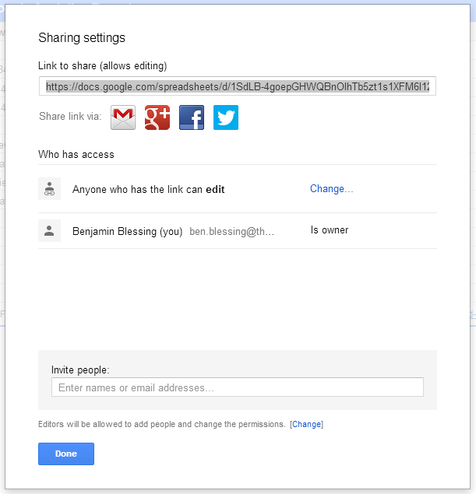Click the 'Is owner' label
This screenshot has width=476, height=494.
pos(330,230)
